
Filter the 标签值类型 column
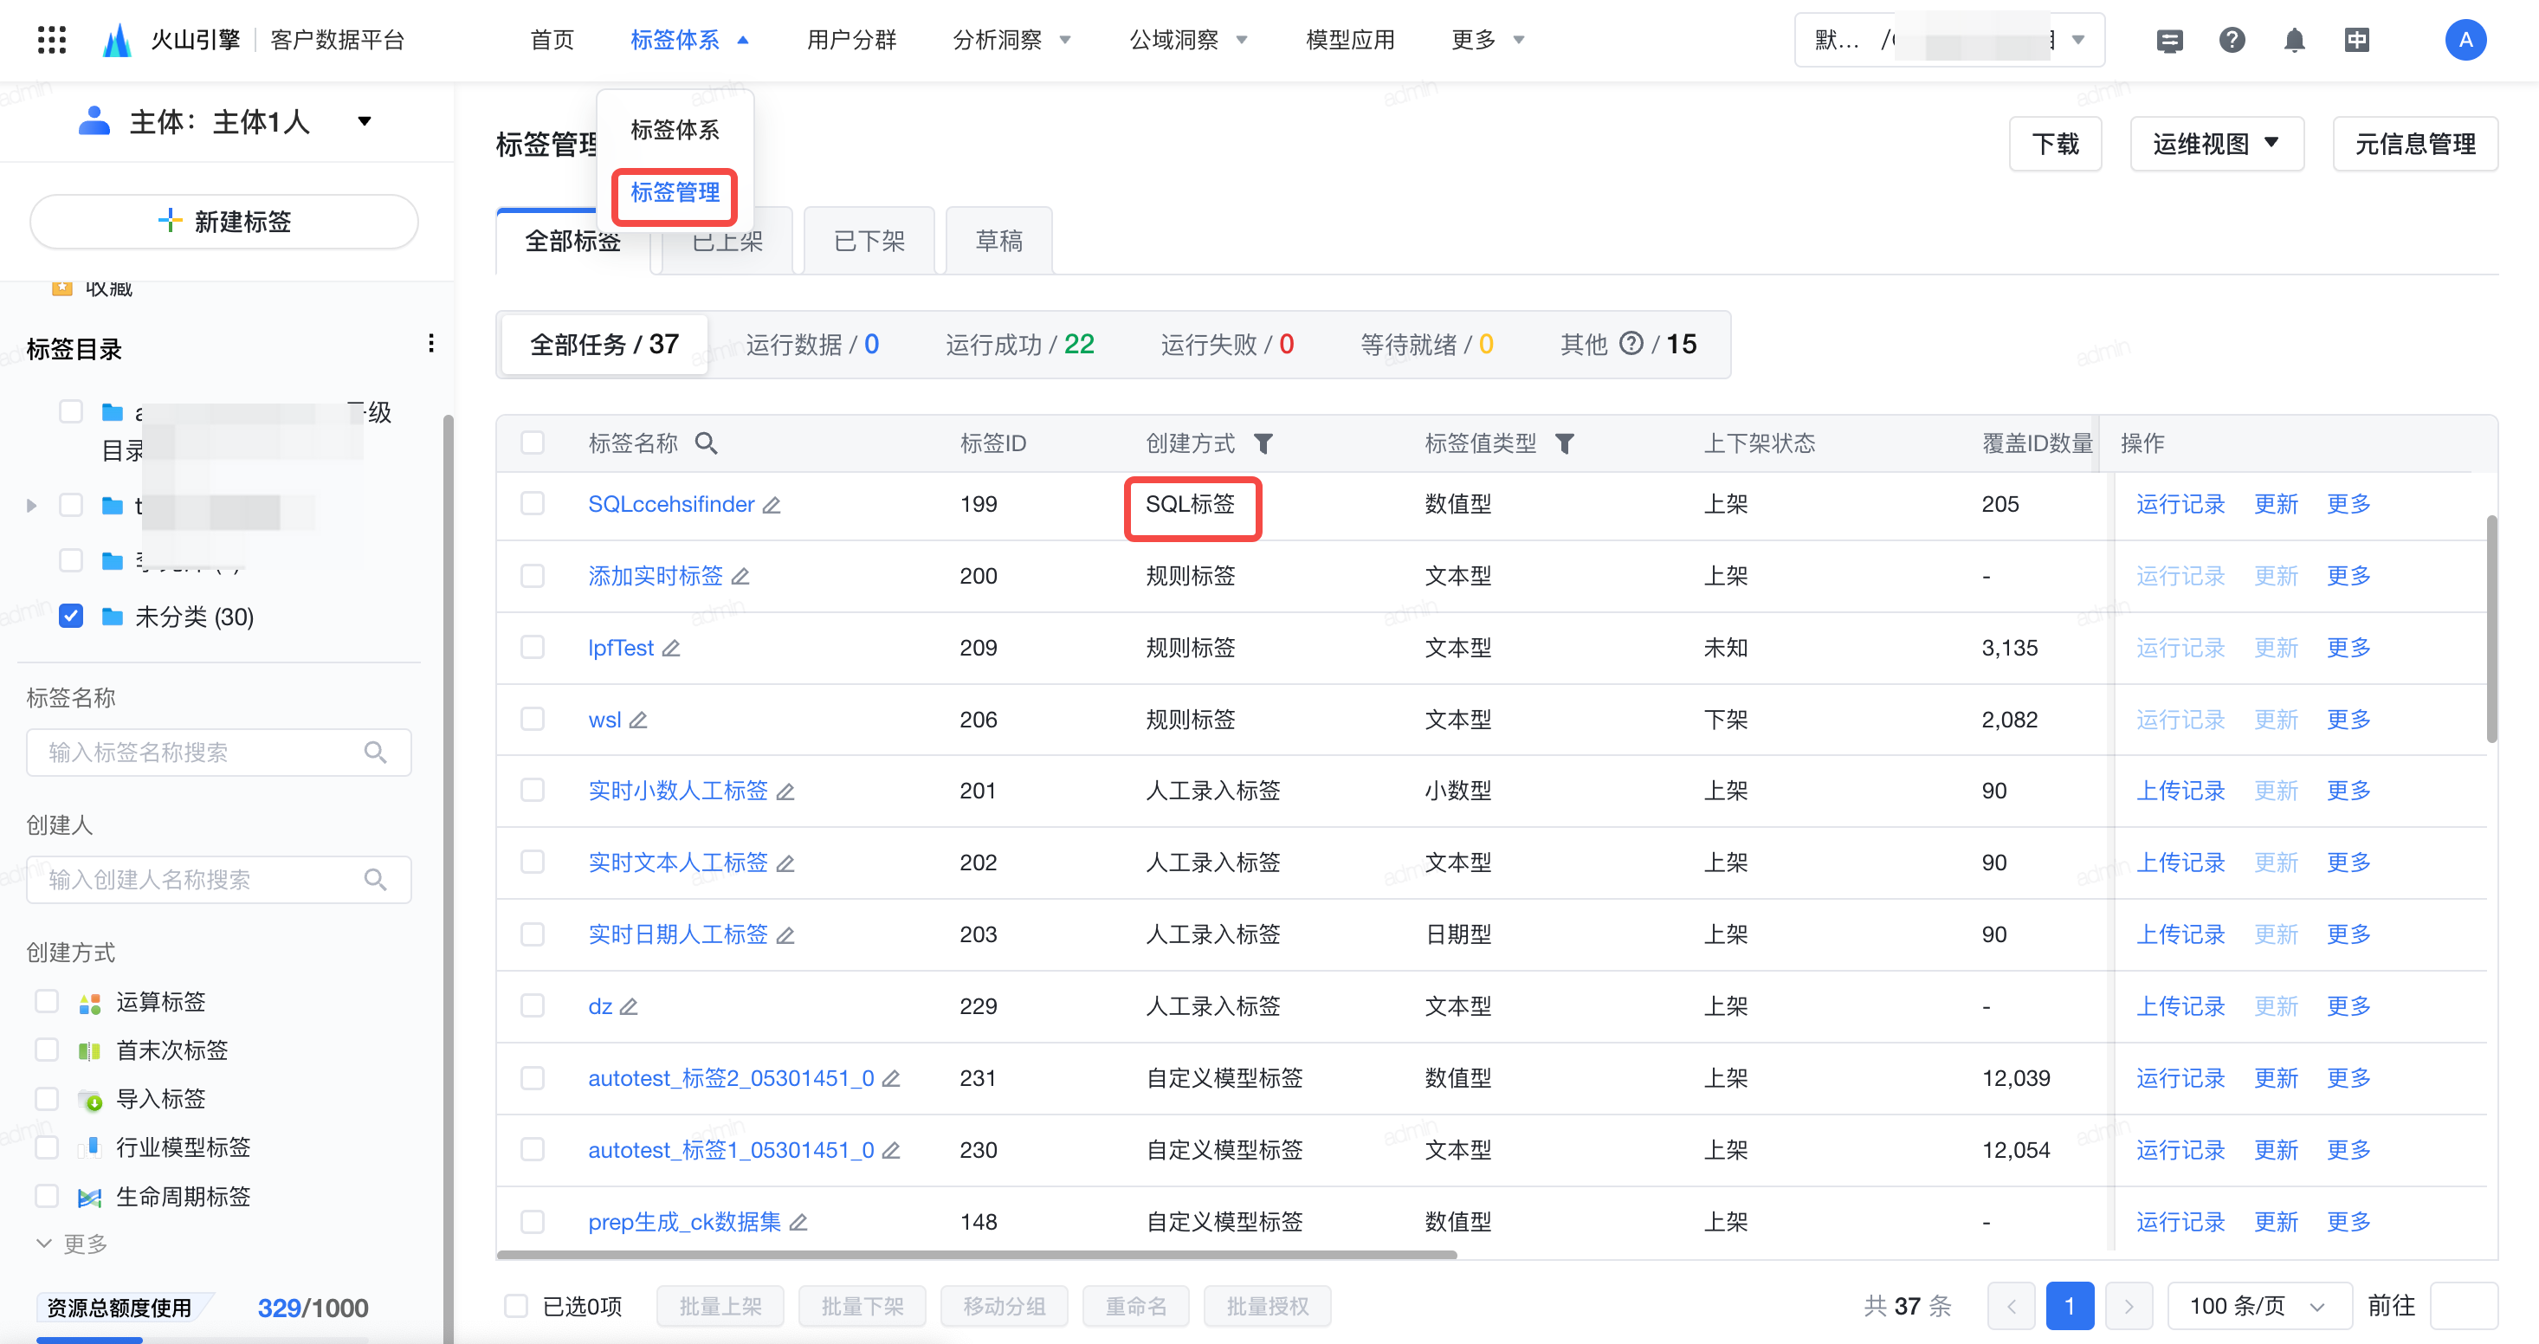tap(1564, 443)
